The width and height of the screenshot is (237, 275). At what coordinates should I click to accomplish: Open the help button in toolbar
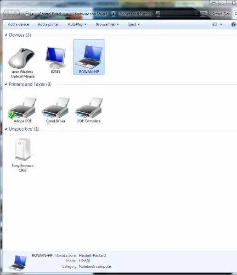233,24
